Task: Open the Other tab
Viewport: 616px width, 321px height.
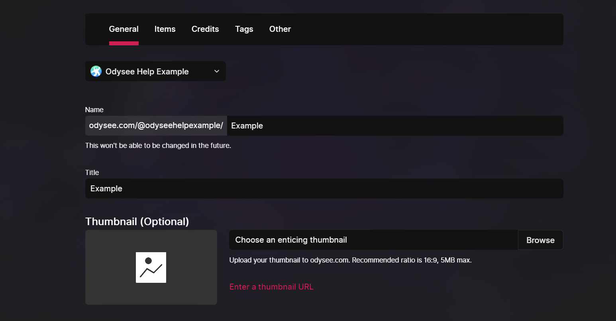Action: click(280, 29)
